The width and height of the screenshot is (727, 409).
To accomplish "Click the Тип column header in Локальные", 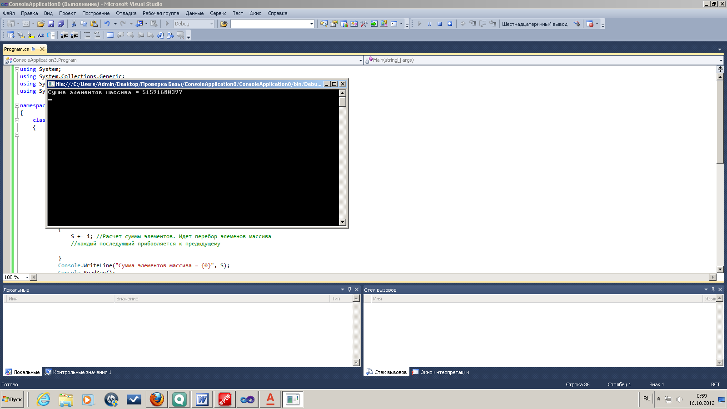I will point(341,299).
